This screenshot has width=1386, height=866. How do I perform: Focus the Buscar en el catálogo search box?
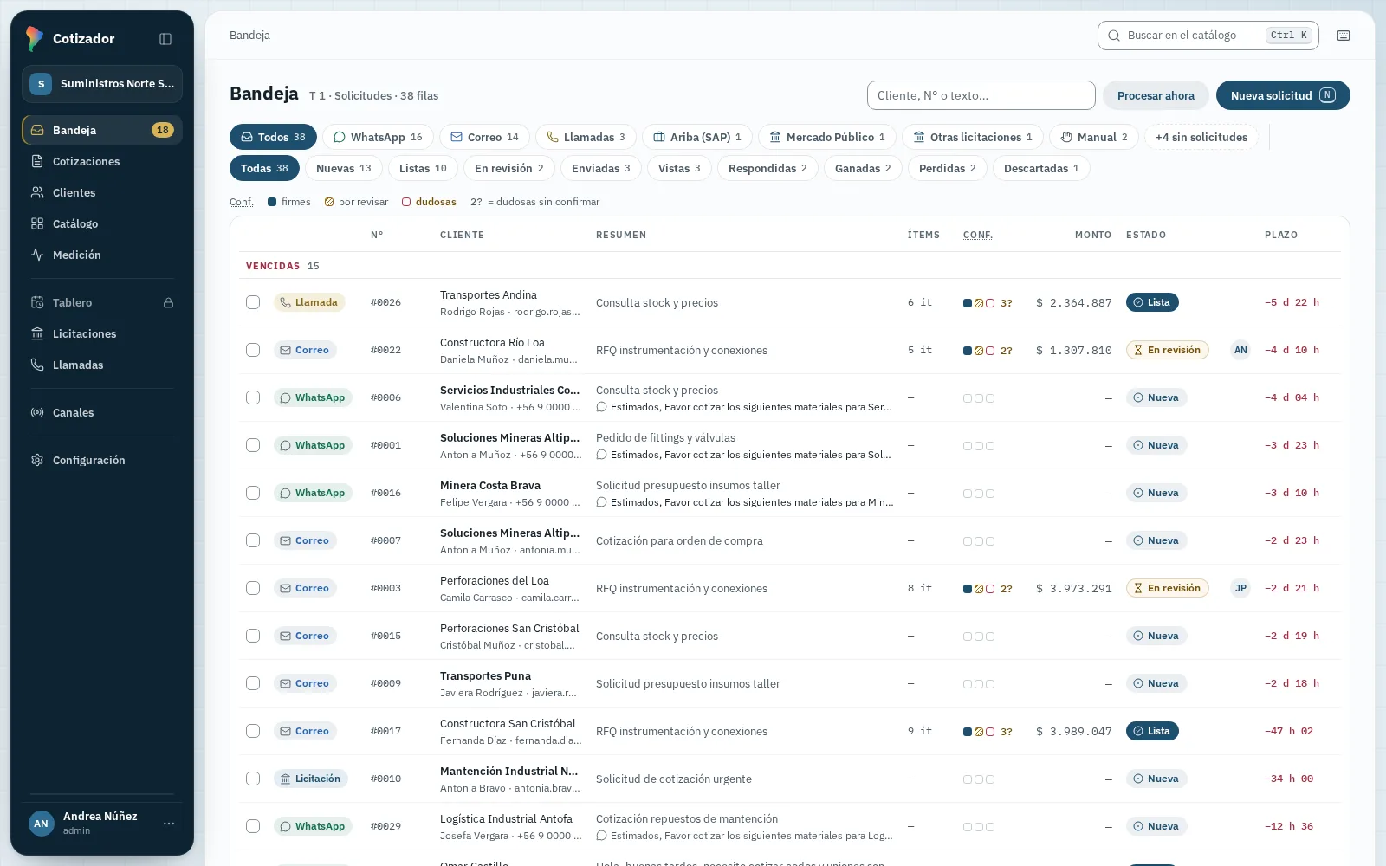[x=1208, y=36]
